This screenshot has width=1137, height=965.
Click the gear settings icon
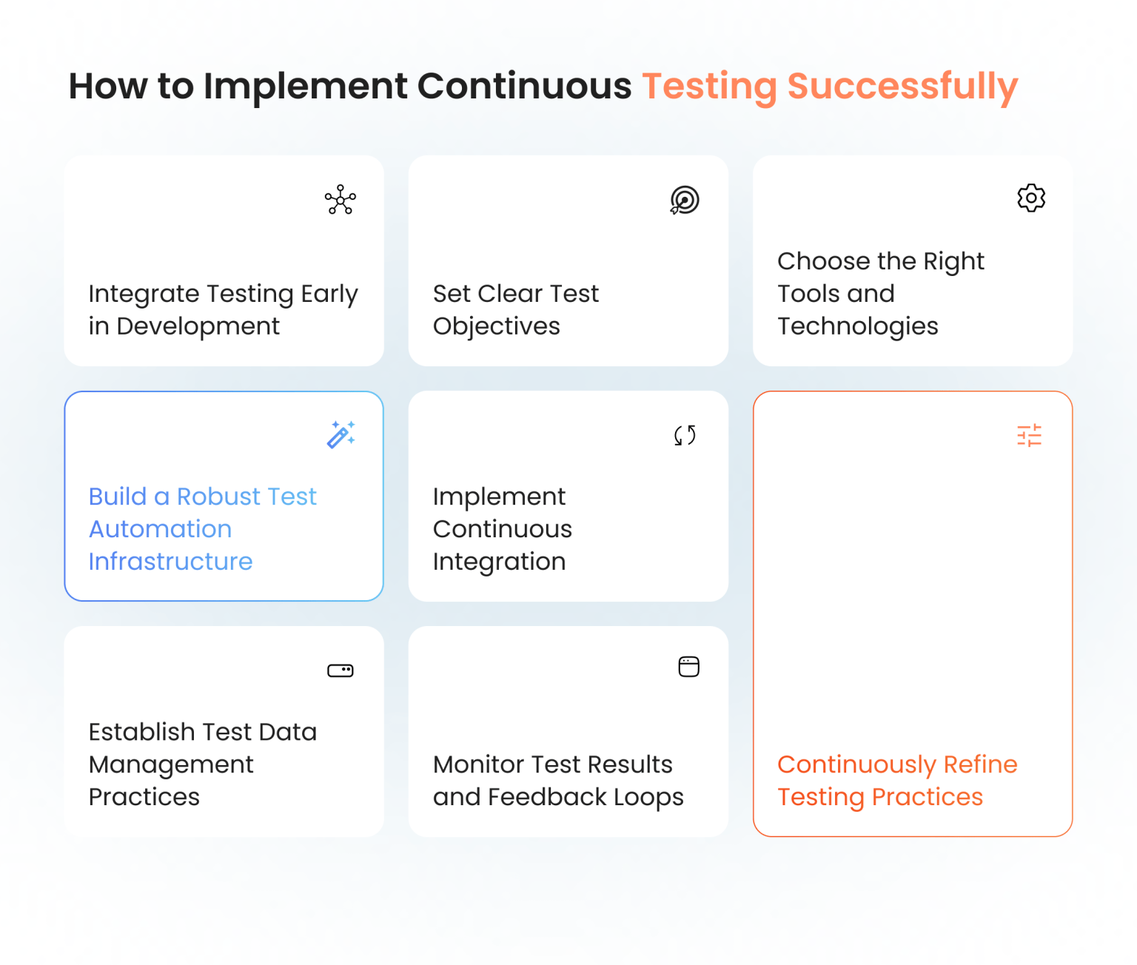coord(1030,198)
